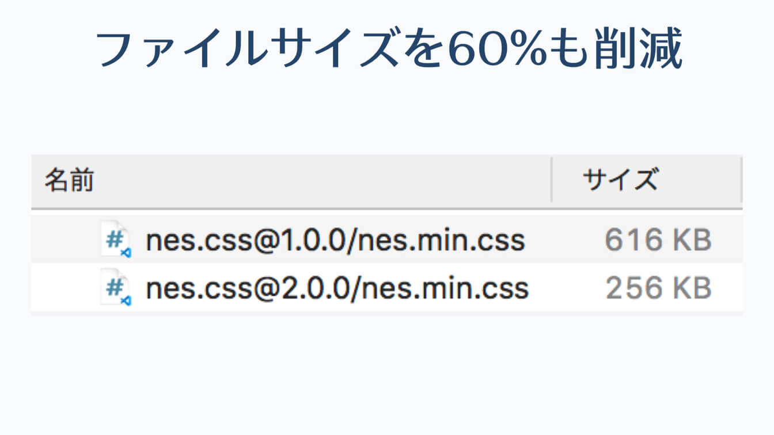Viewport: 774px width, 435px height.
Task: Click the divider right of the サイズ header
Action: pyautogui.click(x=741, y=180)
